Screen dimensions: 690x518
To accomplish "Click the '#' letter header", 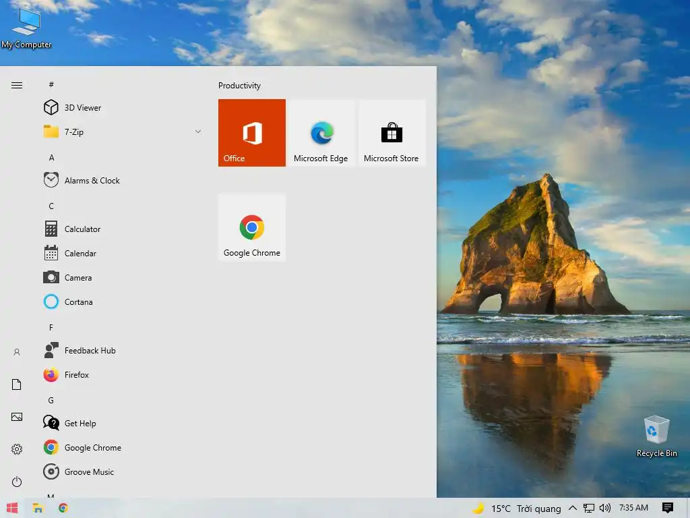I will click(51, 84).
